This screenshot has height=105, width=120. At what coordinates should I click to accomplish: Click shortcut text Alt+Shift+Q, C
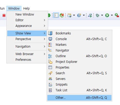coord(97,39)
